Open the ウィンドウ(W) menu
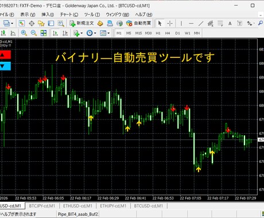The image size is (264, 218). point(118,14)
